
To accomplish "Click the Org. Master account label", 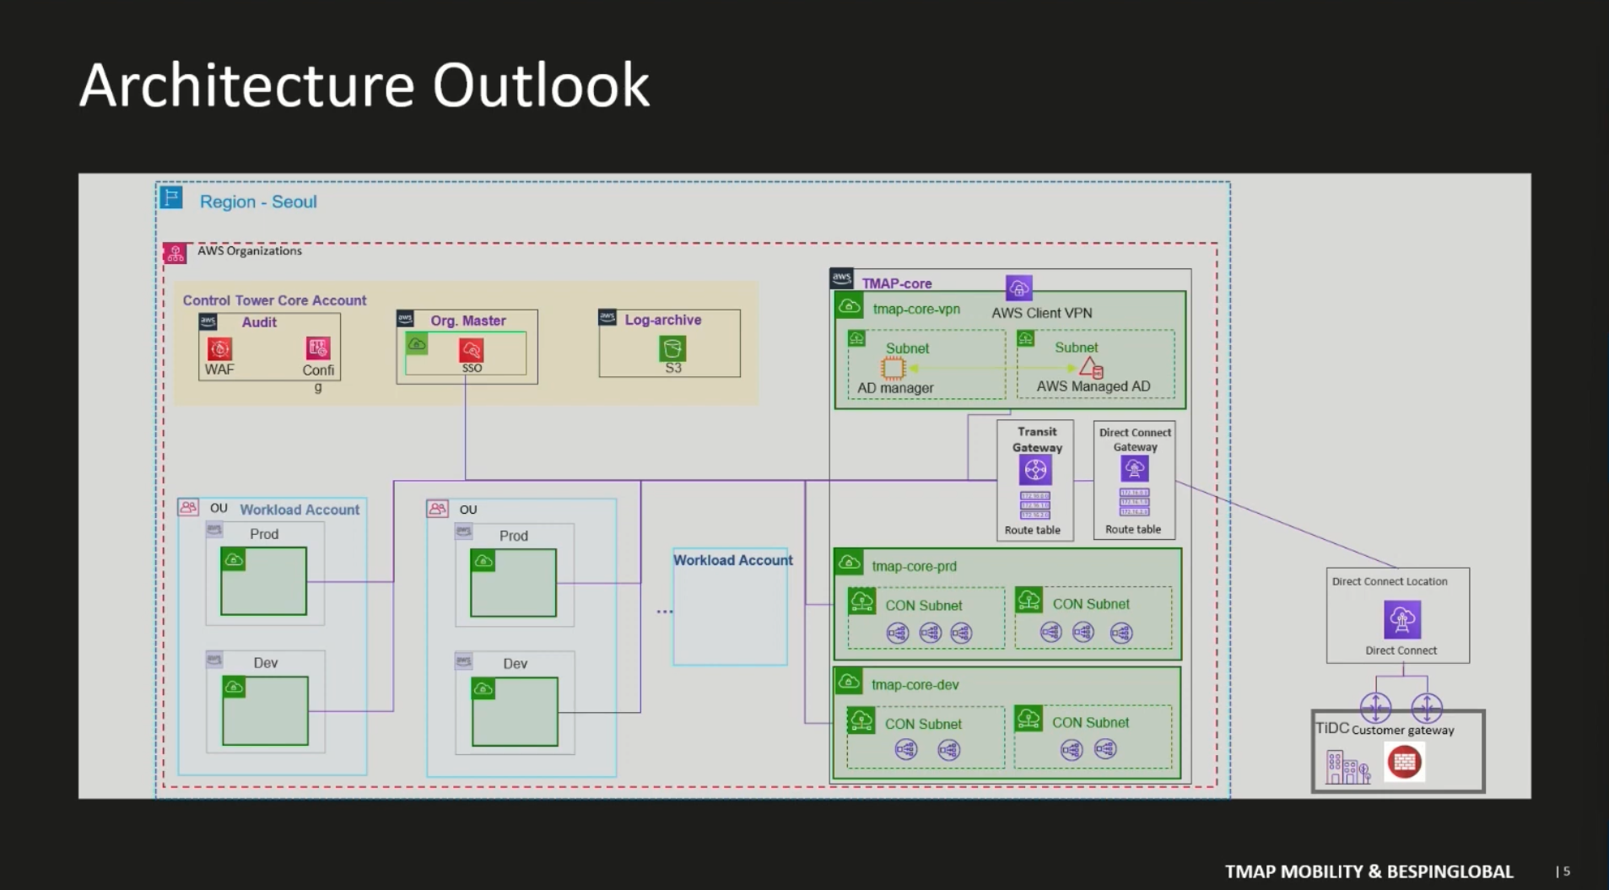I will [468, 321].
